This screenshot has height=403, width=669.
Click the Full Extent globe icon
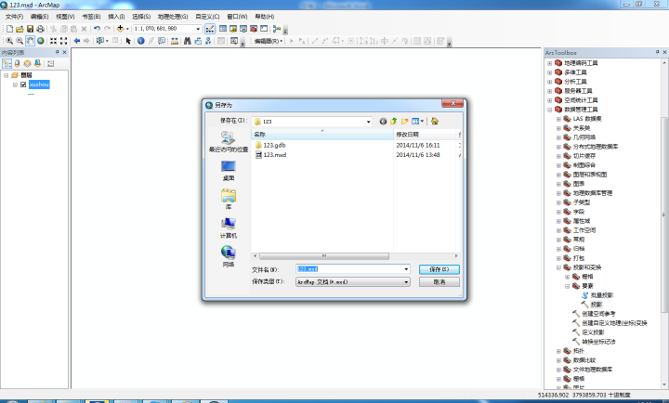pos(41,41)
